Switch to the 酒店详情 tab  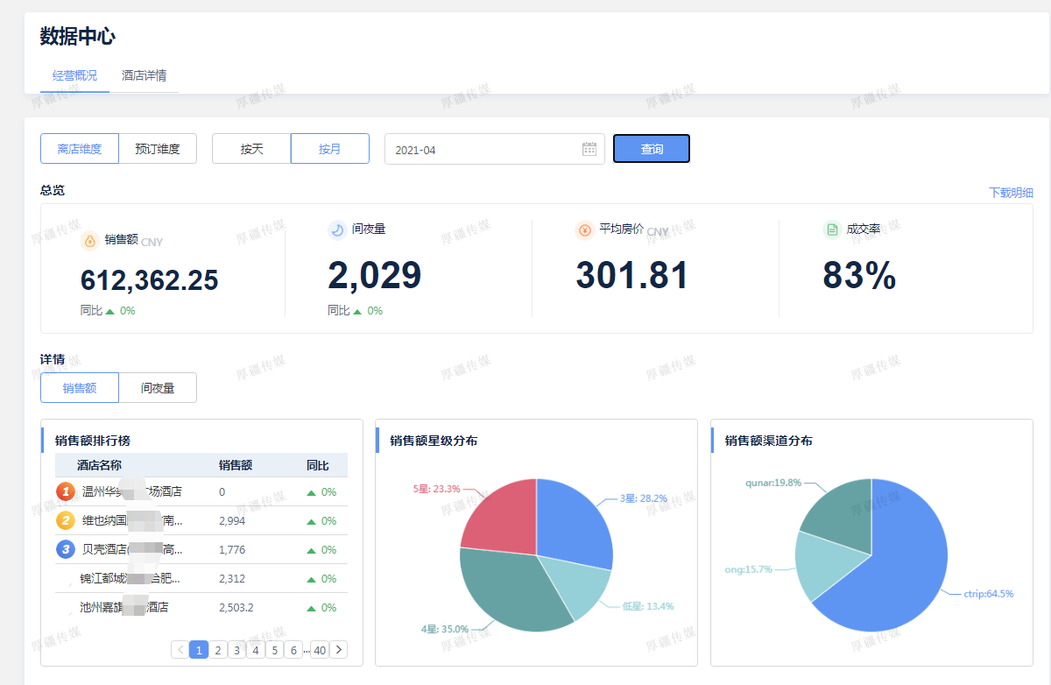(143, 75)
